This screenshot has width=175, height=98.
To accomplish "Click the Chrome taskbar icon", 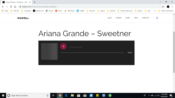I will 60,96.
